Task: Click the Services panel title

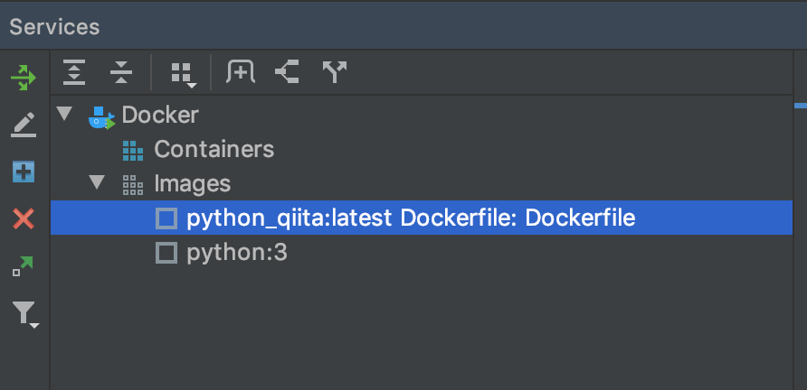Action: (x=54, y=27)
